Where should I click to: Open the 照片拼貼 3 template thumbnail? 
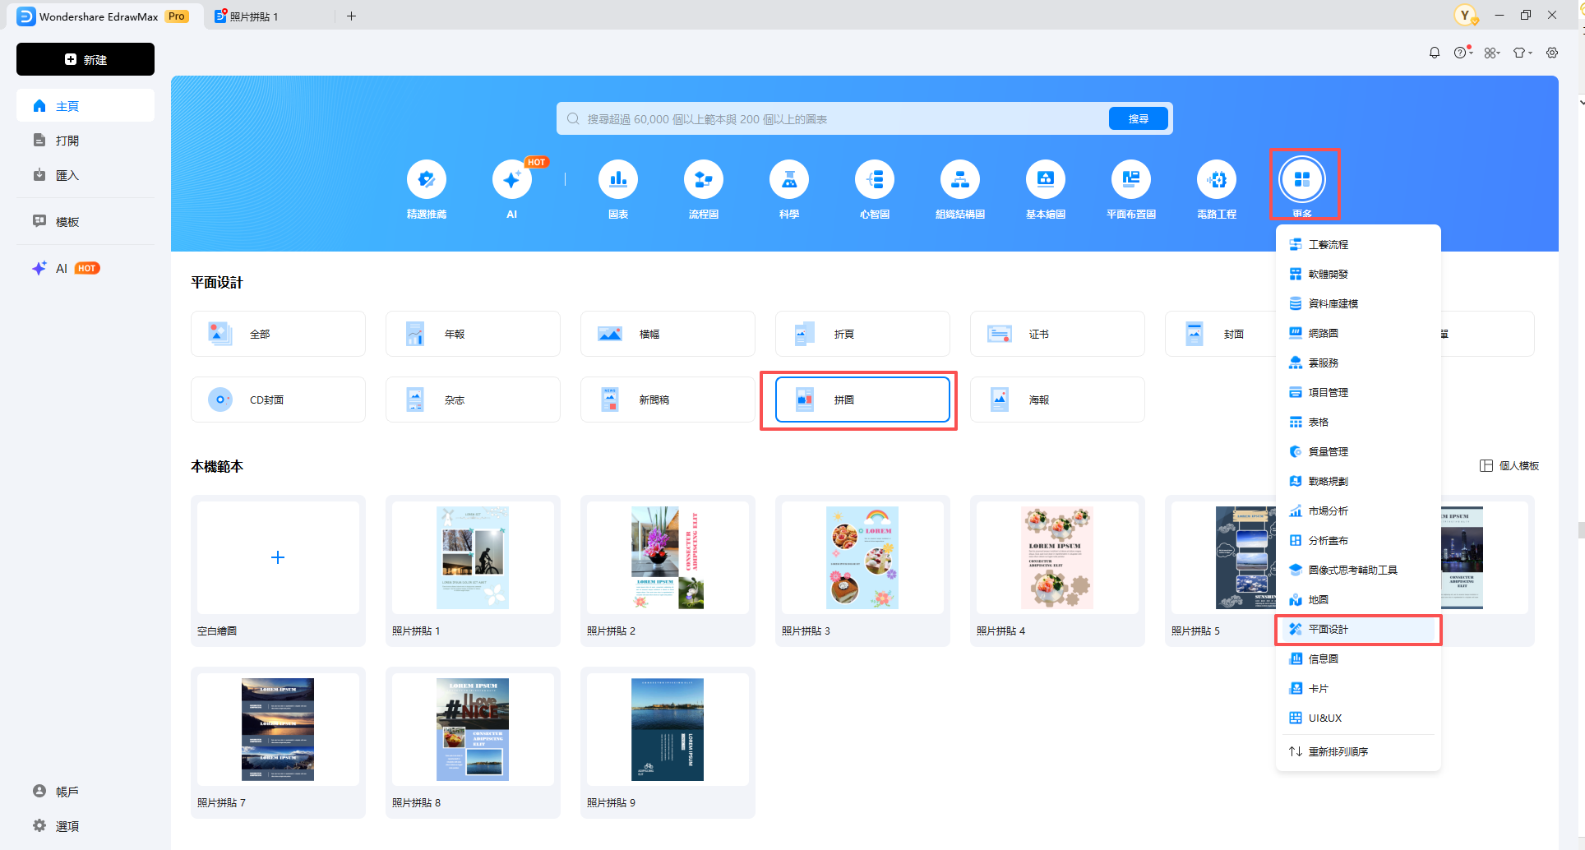click(862, 558)
